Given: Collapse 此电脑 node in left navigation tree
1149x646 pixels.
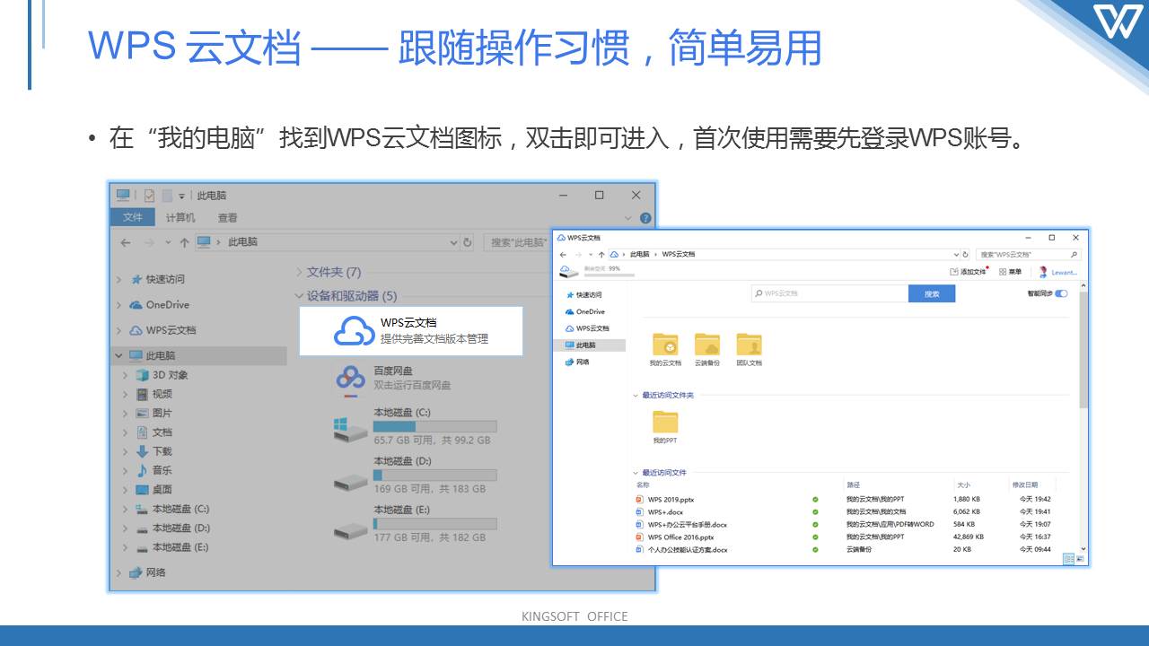Looking at the screenshot, I should (118, 355).
